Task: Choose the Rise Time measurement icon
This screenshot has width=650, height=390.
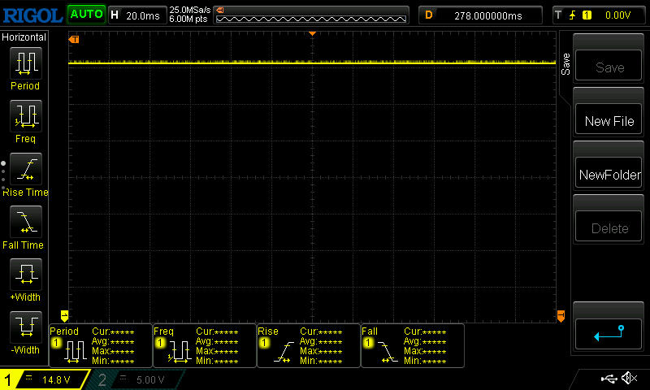Action: tap(25, 170)
